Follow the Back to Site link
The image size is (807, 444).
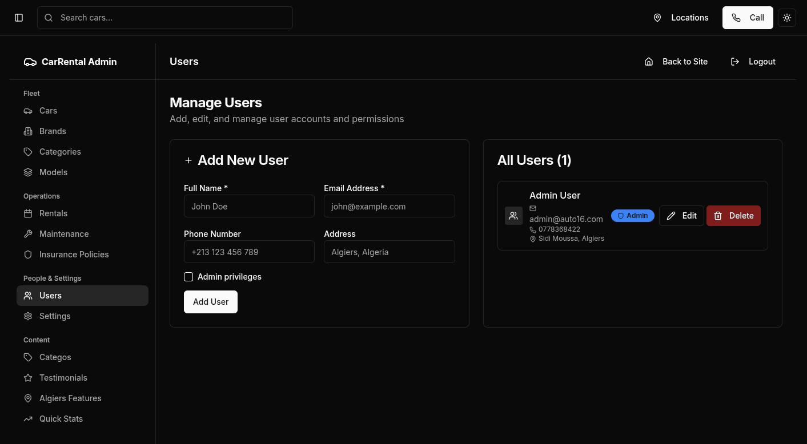pos(676,62)
